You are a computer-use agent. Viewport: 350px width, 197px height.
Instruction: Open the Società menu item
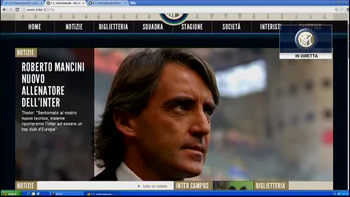231,27
